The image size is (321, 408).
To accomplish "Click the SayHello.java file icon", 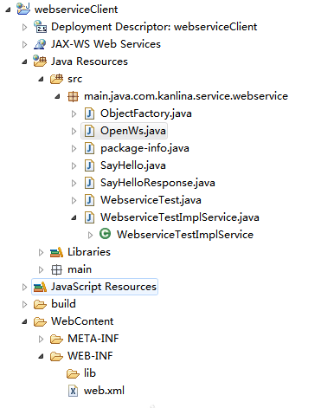I will click(x=89, y=165).
